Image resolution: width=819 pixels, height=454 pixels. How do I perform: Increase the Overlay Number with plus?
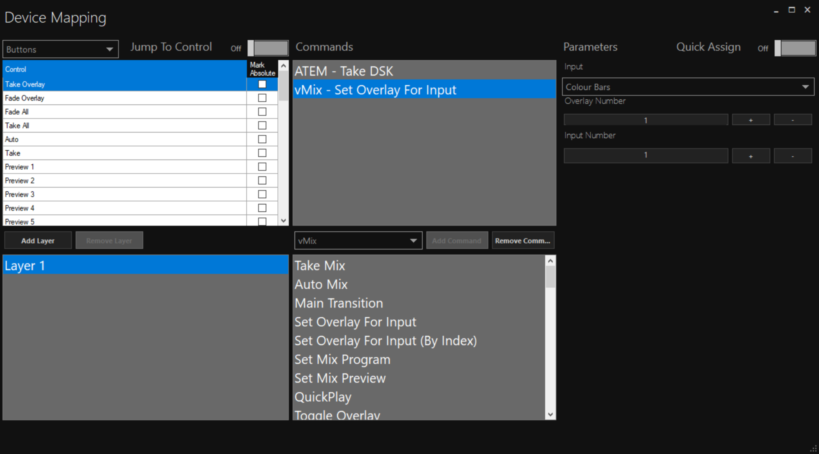click(x=751, y=120)
